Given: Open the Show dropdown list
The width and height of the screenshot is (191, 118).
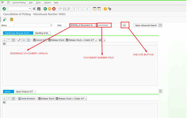Looking at the screenshot, I should pos(51,25).
